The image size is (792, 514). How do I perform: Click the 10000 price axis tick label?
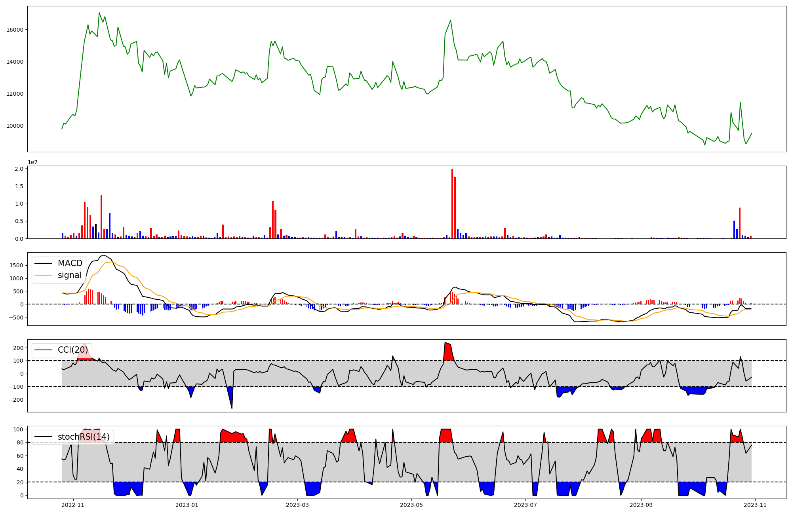pos(15,126)
